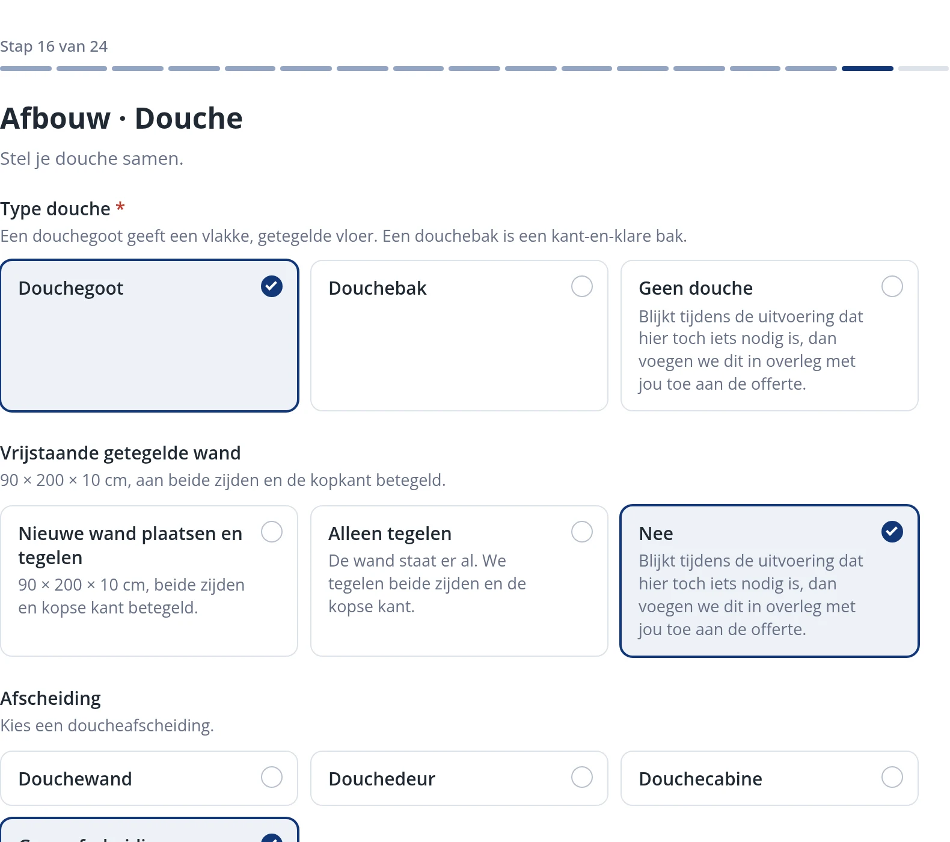Image resolution: width=950 pixels, height=842 pixels.
Task: Click 'Kies een doucheafscheiding.' hint text
Action: click(107, 725)
